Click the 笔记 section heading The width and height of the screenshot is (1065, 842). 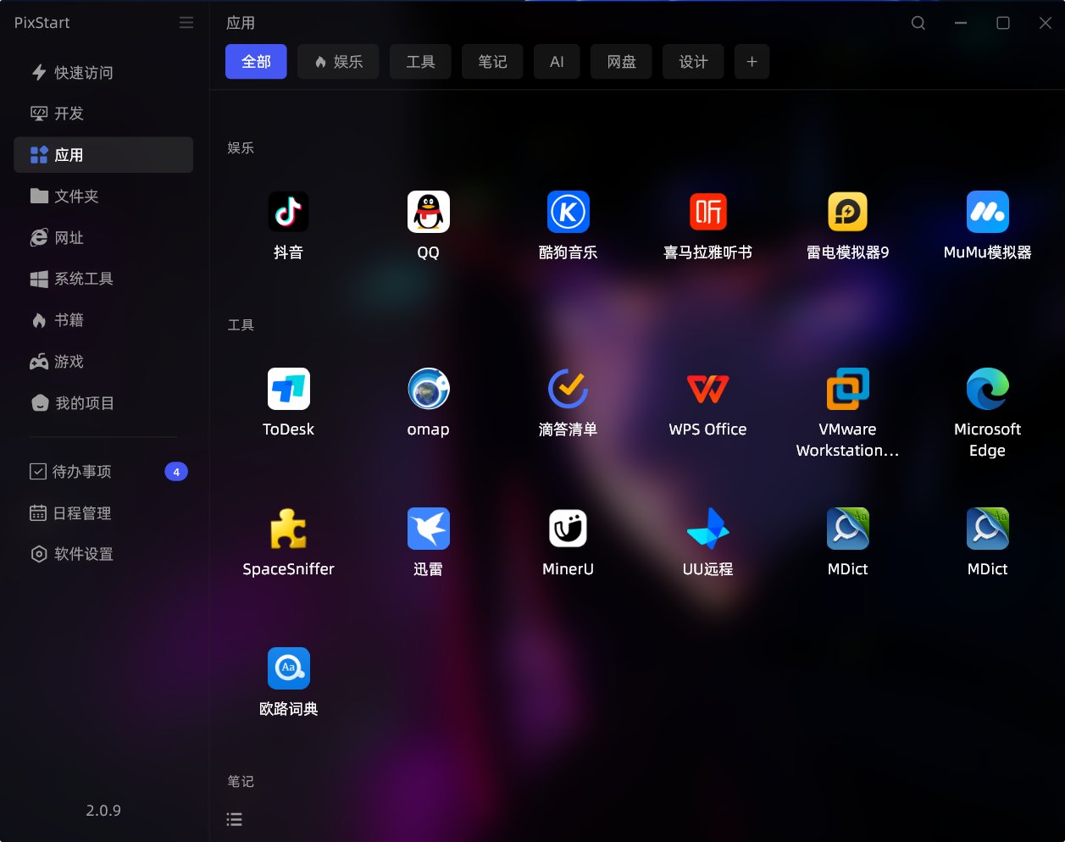point(241,781)
